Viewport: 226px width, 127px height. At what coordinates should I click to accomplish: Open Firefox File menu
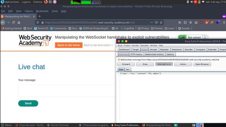pos(3,11)
